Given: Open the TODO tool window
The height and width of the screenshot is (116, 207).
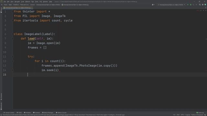Looking at the screenshot, I should coord(19,113).
